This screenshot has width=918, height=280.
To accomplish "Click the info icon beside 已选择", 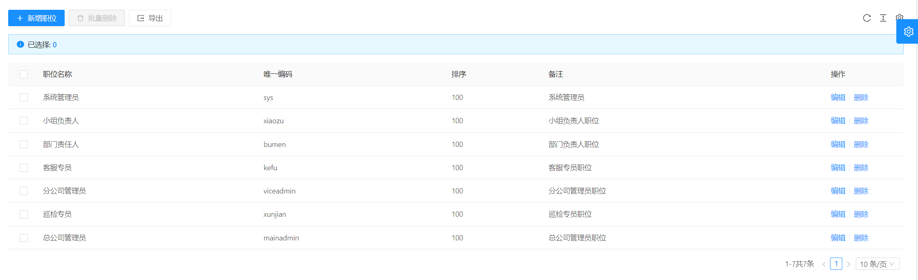I will pyautogui.click(x=20, y=44).
